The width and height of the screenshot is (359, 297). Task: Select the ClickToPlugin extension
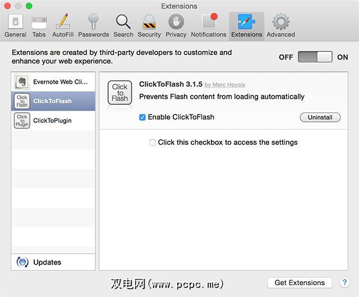pyautogui.click(x=53, y=120)
